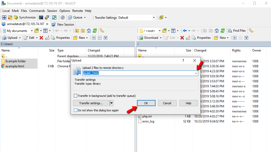This screenshot has width=271, height=152.
Task: Click the Synchronize toolbar button
Action: 25,17
